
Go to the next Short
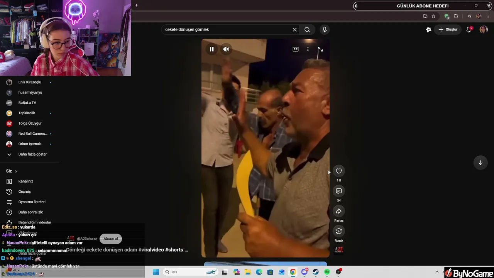pyautogui.click(x=480, y=163)
